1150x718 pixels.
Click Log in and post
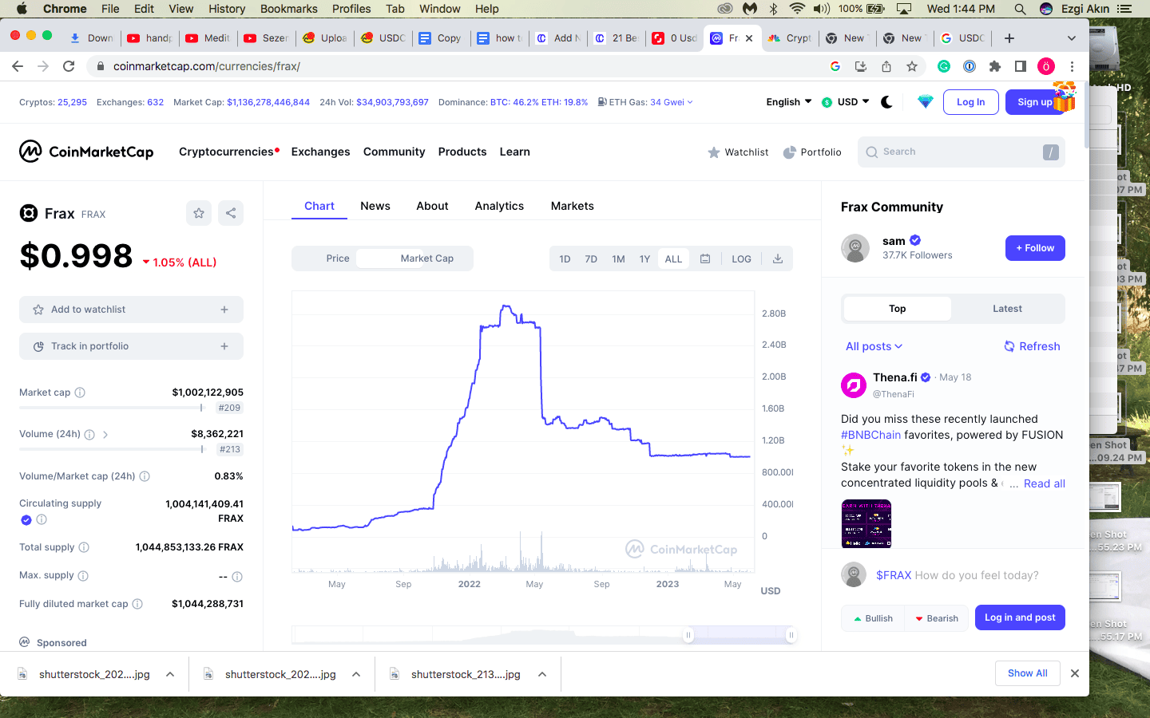click(x=1020, y=617)
